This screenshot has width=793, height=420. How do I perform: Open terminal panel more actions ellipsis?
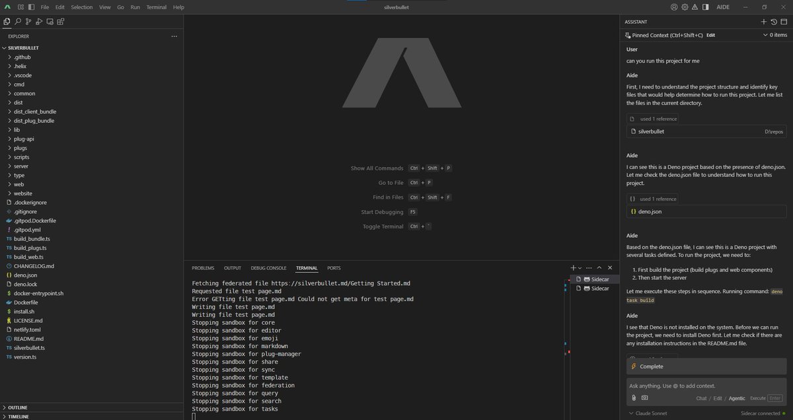(589, 267)
